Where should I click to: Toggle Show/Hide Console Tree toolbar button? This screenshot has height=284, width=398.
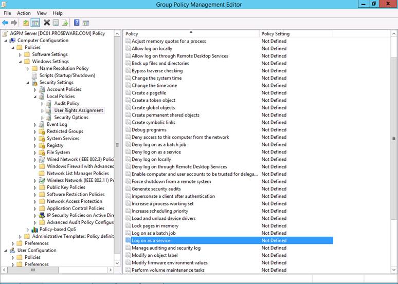click(x=35, y=23)
